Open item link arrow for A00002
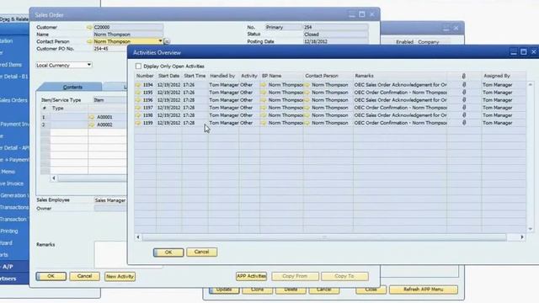Viewport: 539px width, 303px height. coord(92,125)
